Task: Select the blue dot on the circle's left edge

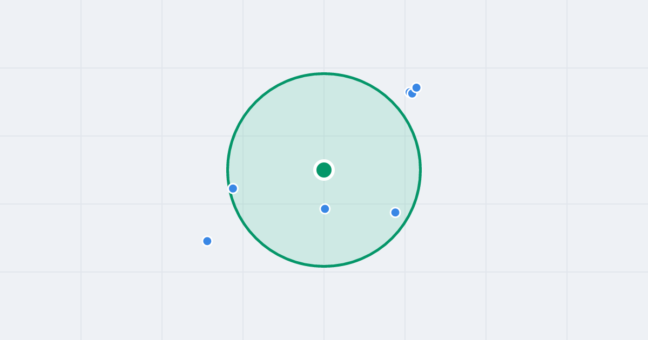Action: tap(233, 188)
